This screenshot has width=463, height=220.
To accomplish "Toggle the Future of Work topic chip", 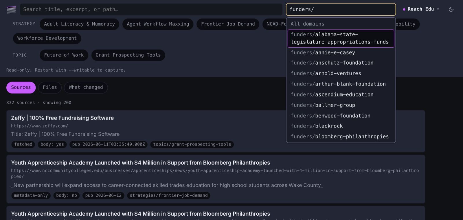I will (x=64, y=55).
